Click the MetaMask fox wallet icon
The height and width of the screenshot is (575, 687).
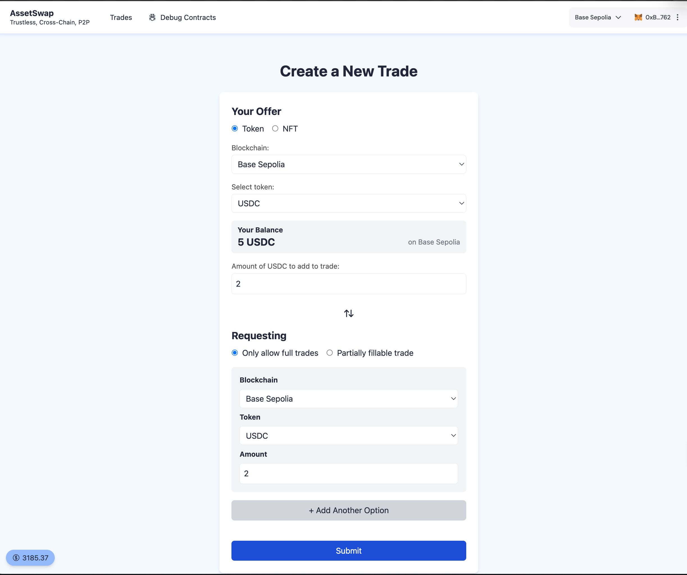(638, 17)
